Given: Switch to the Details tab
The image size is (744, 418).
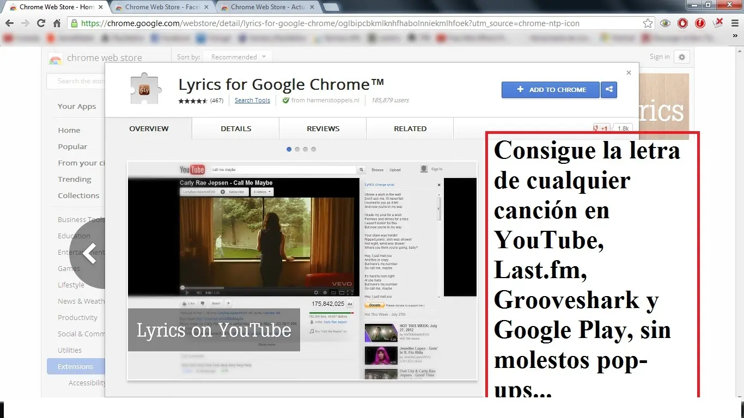Looking at the screenshot, I should point(236,129).
